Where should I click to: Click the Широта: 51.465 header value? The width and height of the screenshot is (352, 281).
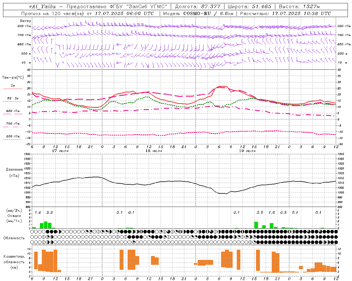coord(249,7)
